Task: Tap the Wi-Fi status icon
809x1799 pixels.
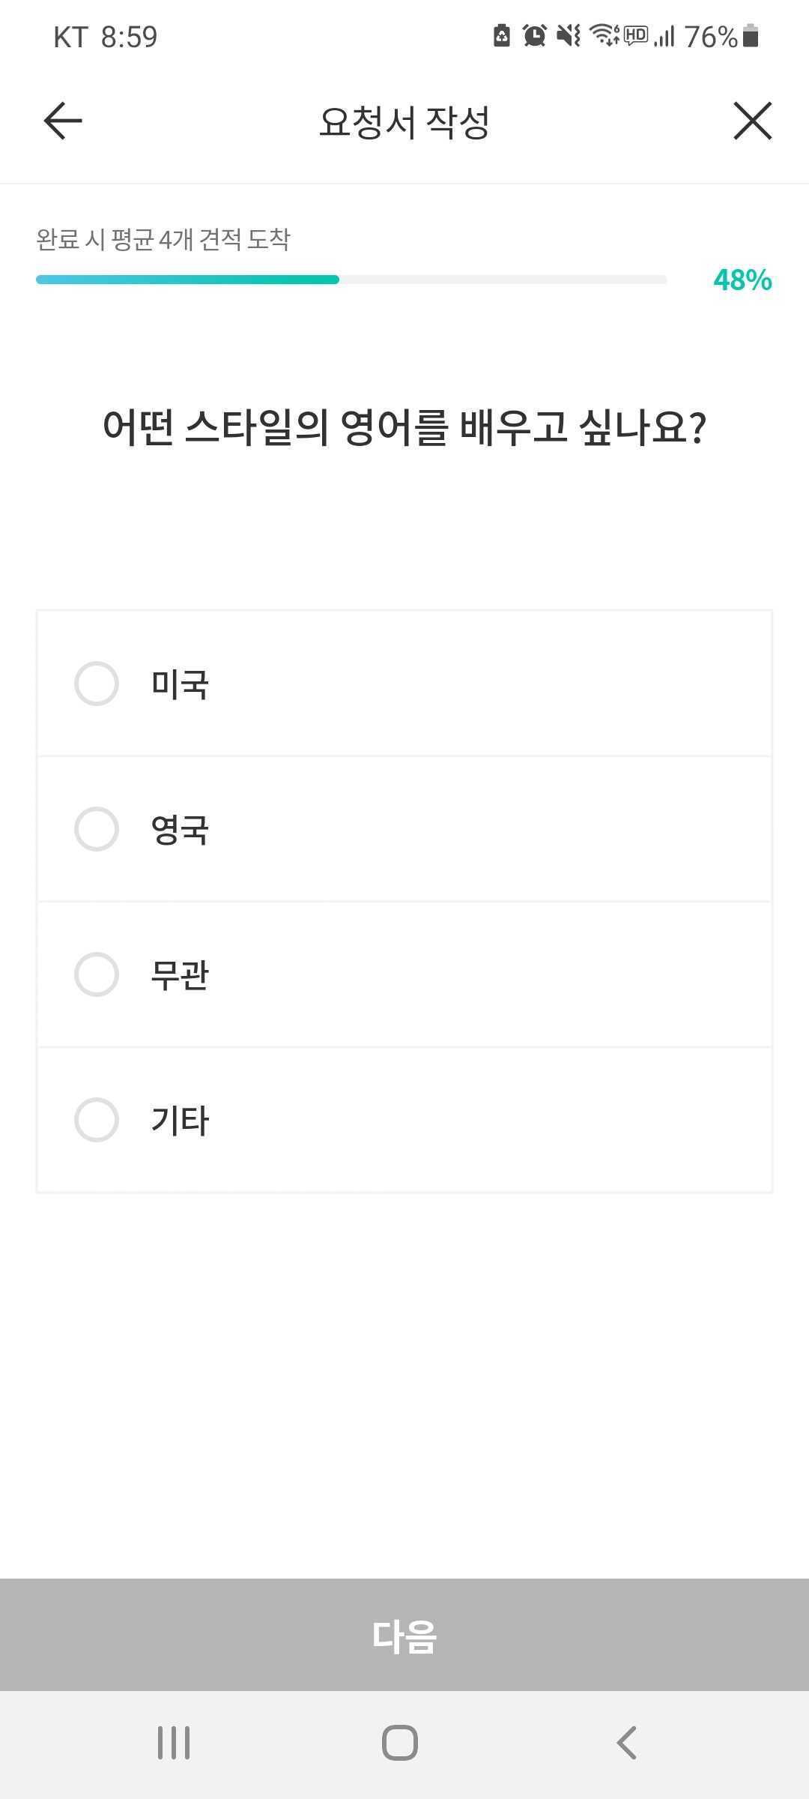Action: (604, 35)
